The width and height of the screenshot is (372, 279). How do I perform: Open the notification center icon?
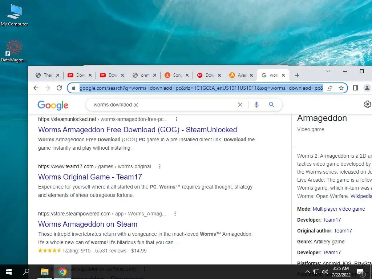pos(360,272)
